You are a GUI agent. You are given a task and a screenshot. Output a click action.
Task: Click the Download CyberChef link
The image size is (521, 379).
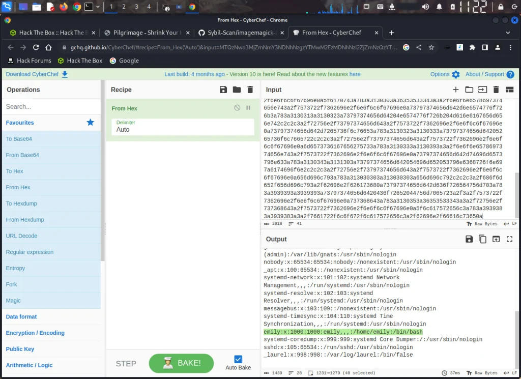click(37, 74)
